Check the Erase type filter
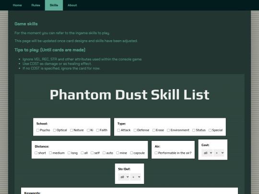The height and width of the screenshot is (194, 259). (154, 130)
